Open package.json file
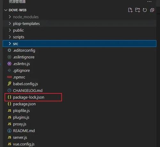 click(24, 104)
